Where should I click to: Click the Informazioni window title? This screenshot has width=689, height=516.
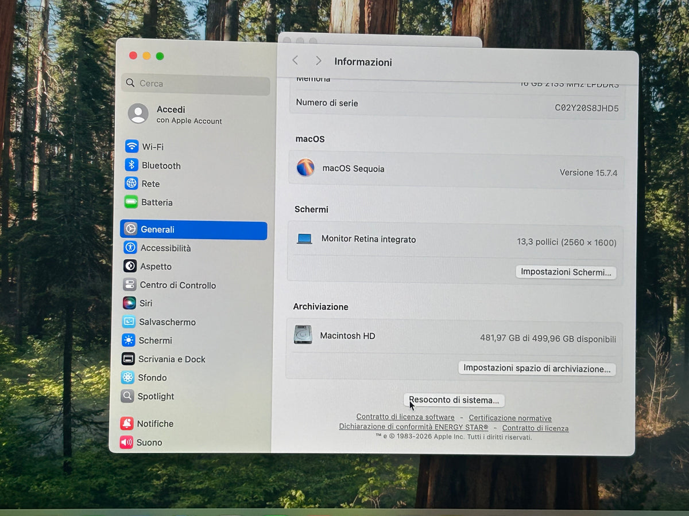click(363, 62)
